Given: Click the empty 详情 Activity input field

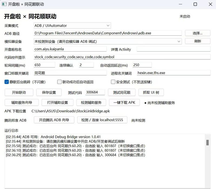Looking at the screenshot, I should coord(174,49).
